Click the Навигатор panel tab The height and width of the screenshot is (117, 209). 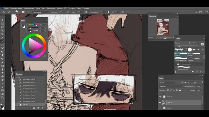tap(153, 16)
